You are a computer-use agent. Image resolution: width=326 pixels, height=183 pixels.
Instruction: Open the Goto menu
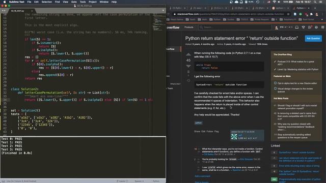(x=74, y=2)
